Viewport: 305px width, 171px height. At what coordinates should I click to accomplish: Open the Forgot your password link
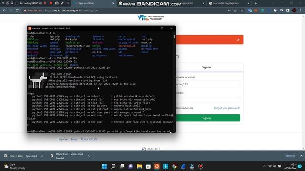(227, 108)
